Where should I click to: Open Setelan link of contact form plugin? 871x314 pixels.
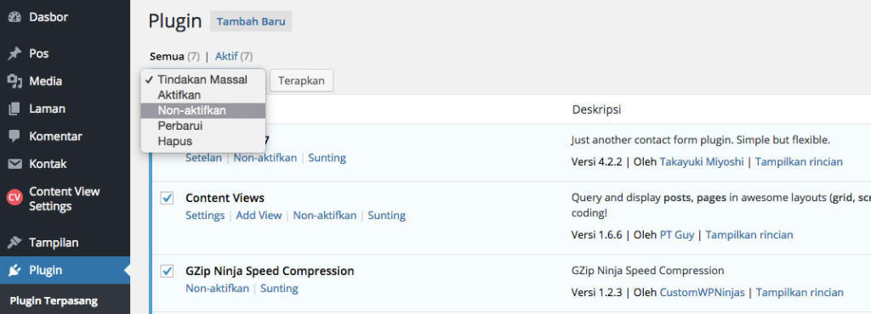(x=203, y=158)
